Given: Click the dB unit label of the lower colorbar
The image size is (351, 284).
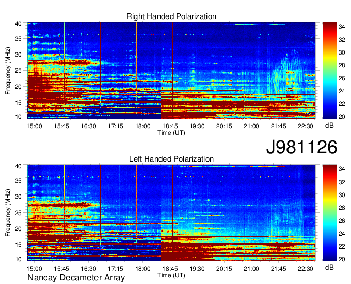Looking at the screenshot, I should pos(329,267).
